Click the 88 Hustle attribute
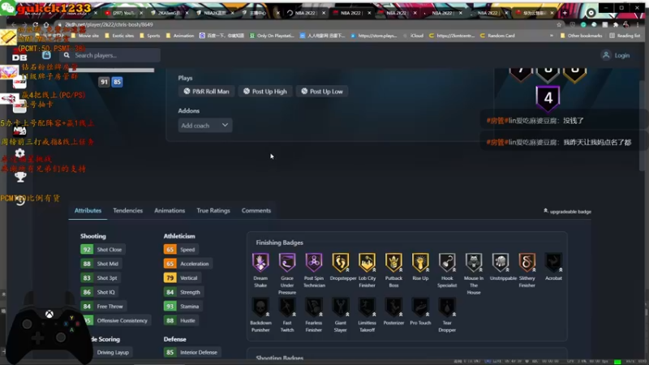Viewport: 649px width, 365px height. point(181,320)
